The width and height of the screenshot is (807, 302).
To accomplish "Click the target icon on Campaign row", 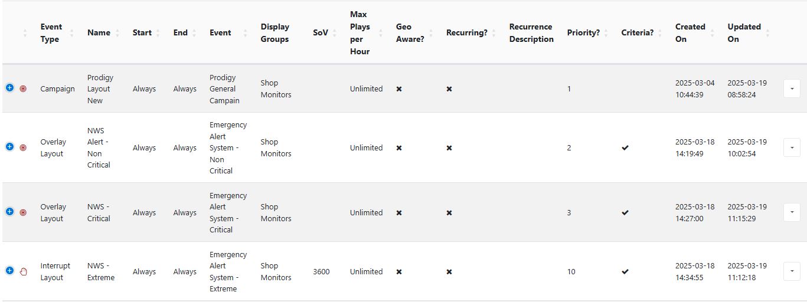I will coord(23,88).
